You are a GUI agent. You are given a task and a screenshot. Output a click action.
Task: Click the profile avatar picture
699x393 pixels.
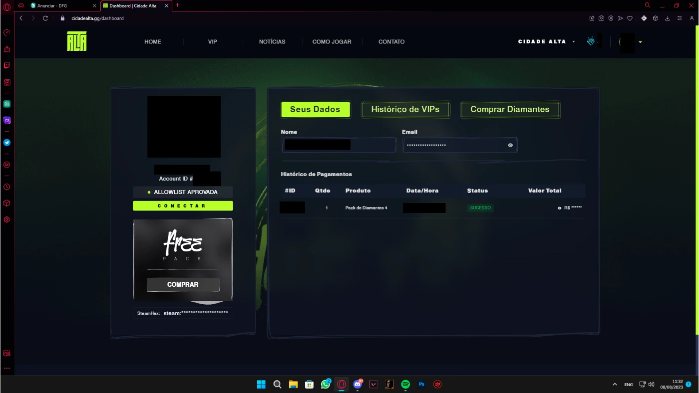pyautogui.click(x=184, y=127)
